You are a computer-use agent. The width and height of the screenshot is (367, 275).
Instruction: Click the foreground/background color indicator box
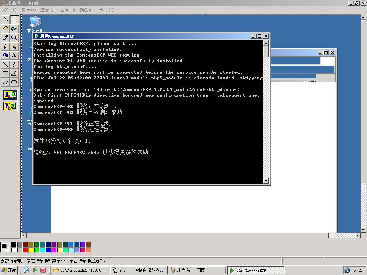[x=5, y=247]
